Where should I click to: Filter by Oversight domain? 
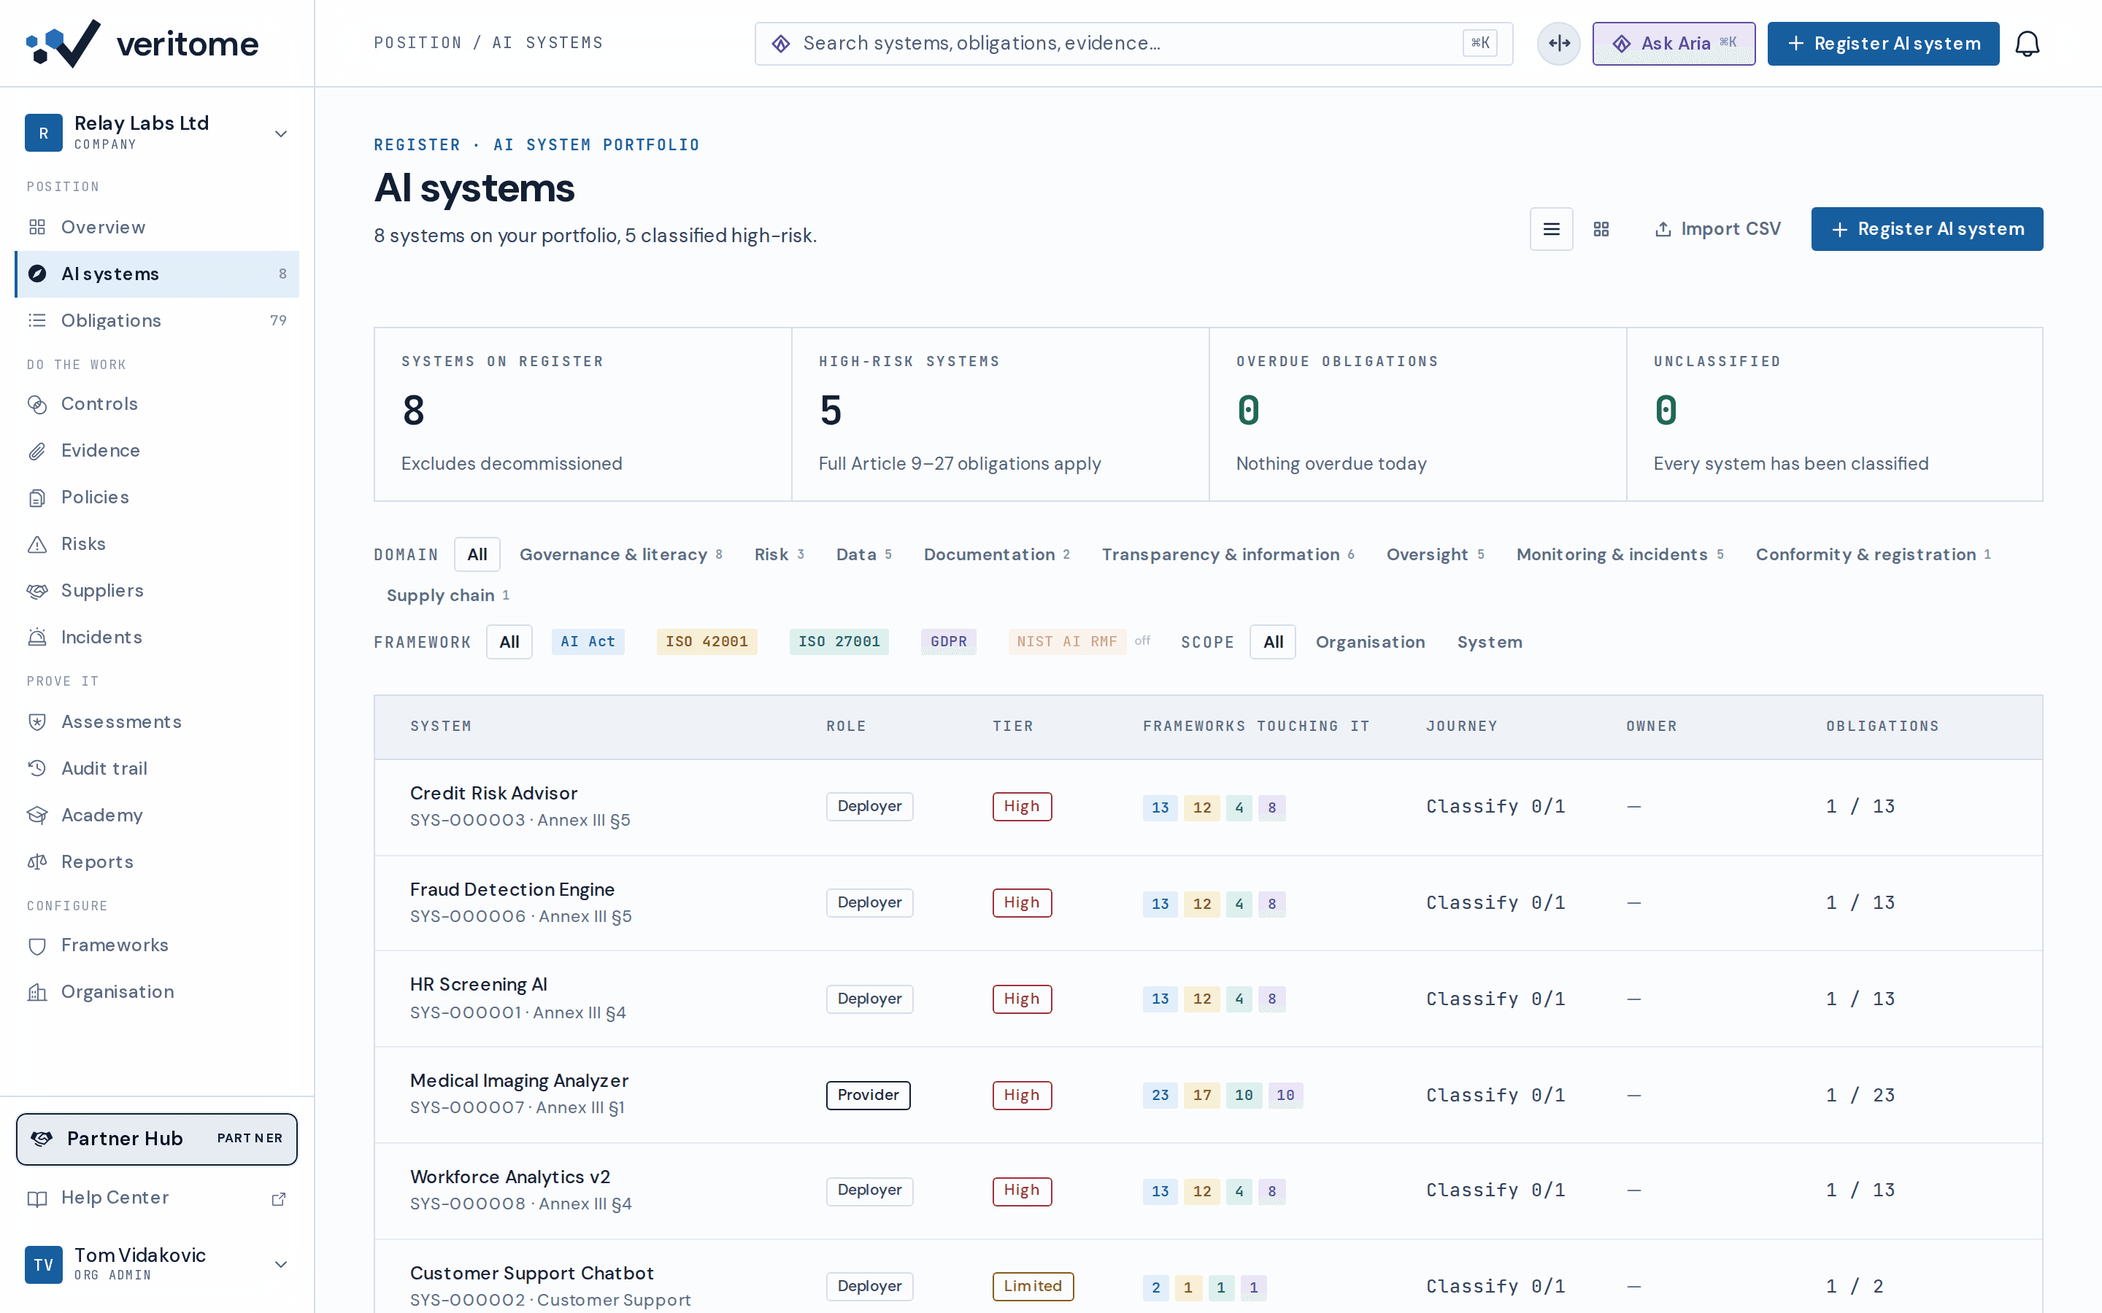(x=1435, y=554)
